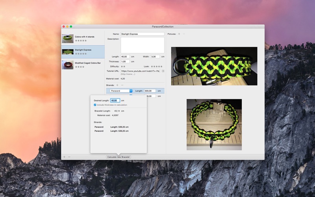
Task: Click ParacordCollection window title
Action: [163, 26]
